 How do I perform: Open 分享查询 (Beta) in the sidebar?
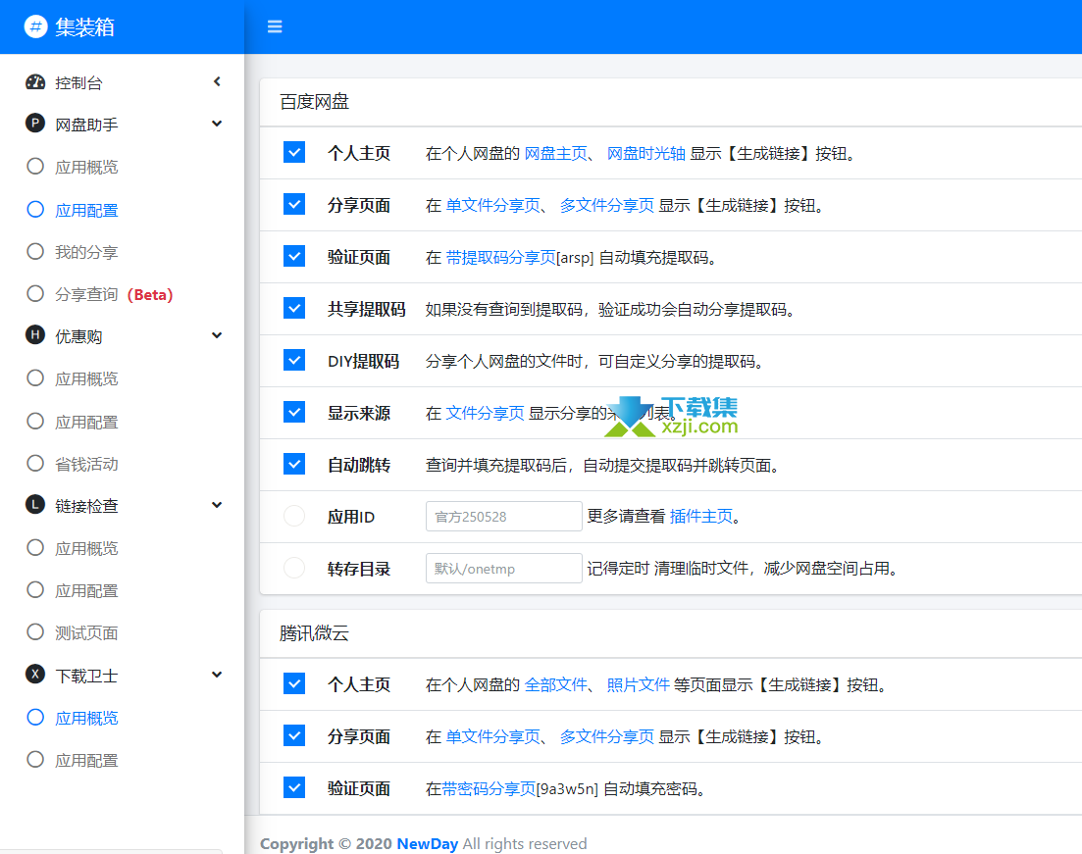(x=114, y=294)
